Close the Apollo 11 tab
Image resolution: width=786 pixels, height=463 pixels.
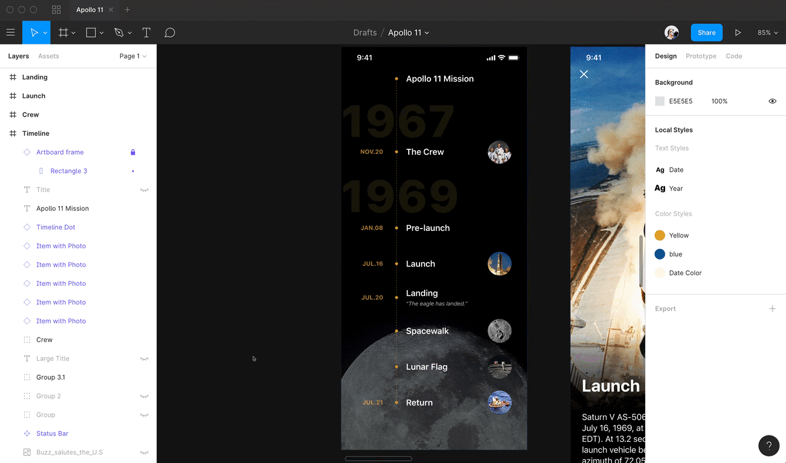click(111, 10)
